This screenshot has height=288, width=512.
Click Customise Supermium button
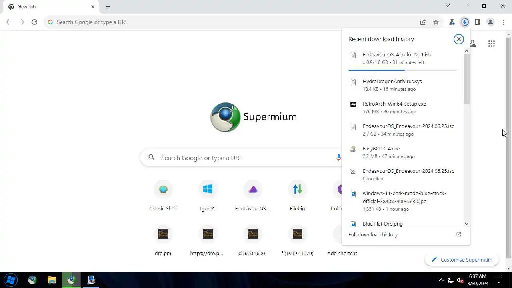462,260
